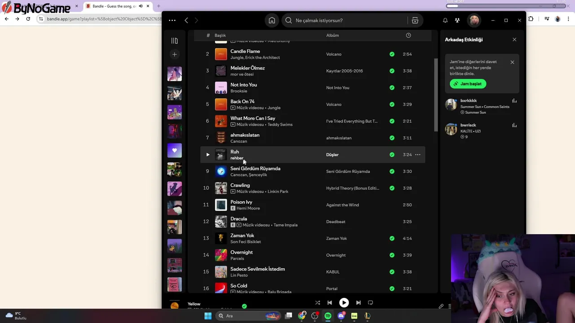Toggle the saved checkmark for Melekler Ölmez

[x=392, y=71]
